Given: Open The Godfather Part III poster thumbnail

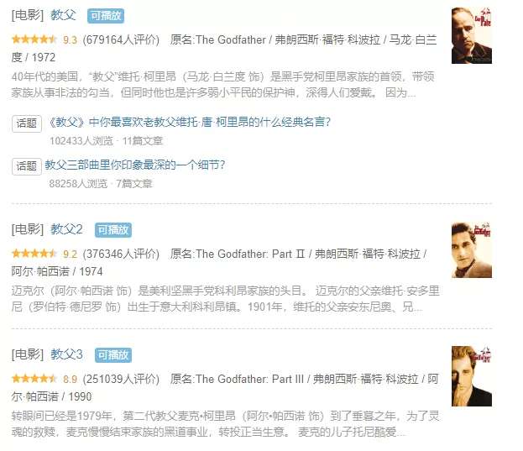Looking at the screenshot, I should (471, 376).
